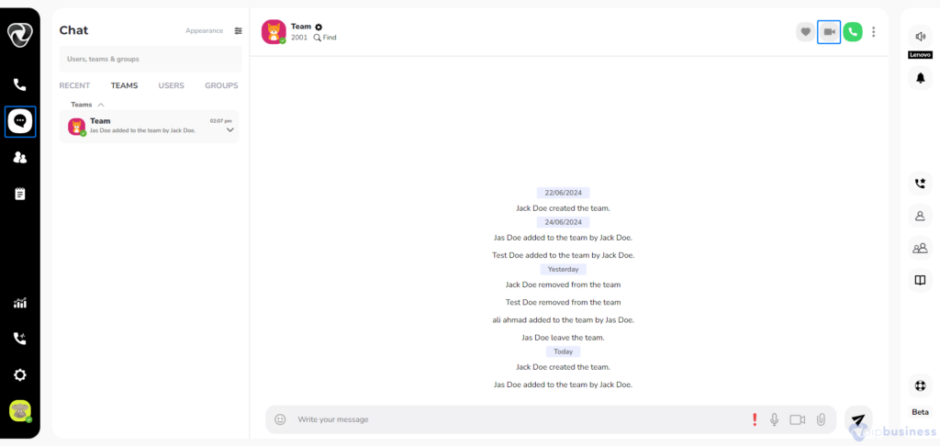Open the analytics chart icon in the sidebar

pos(20,303)
